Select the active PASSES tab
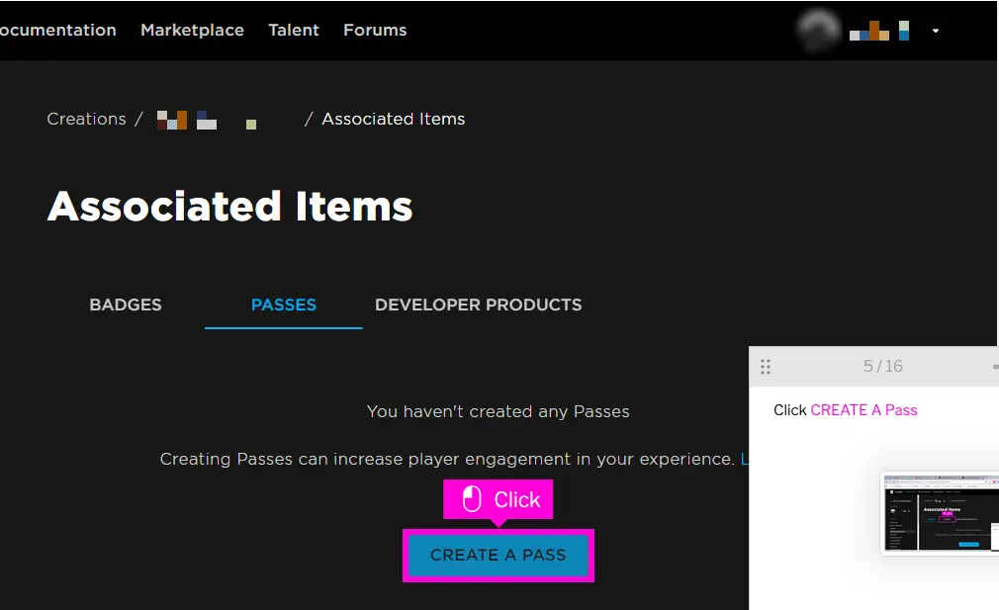 283,305
